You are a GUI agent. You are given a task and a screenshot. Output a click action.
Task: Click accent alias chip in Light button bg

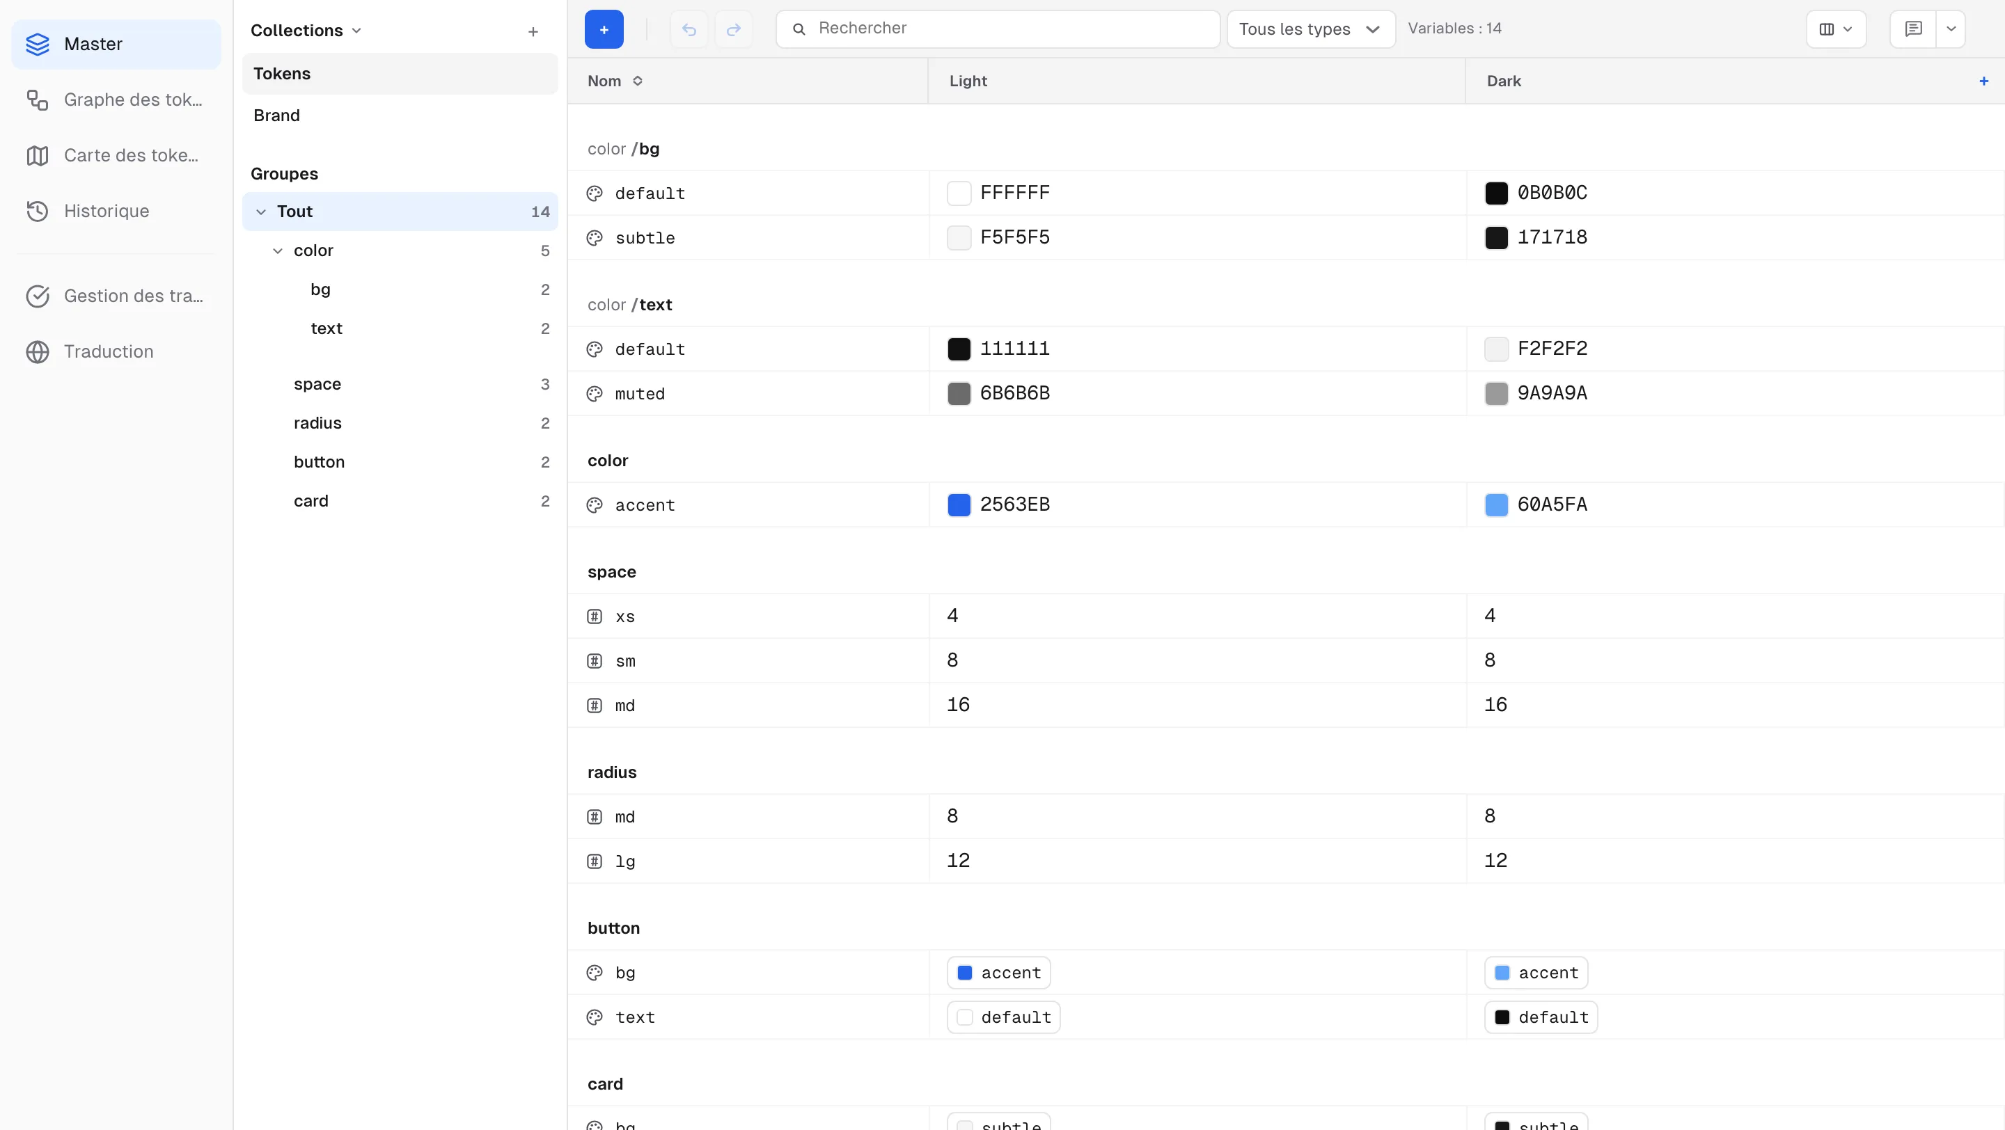coord(998,973)
